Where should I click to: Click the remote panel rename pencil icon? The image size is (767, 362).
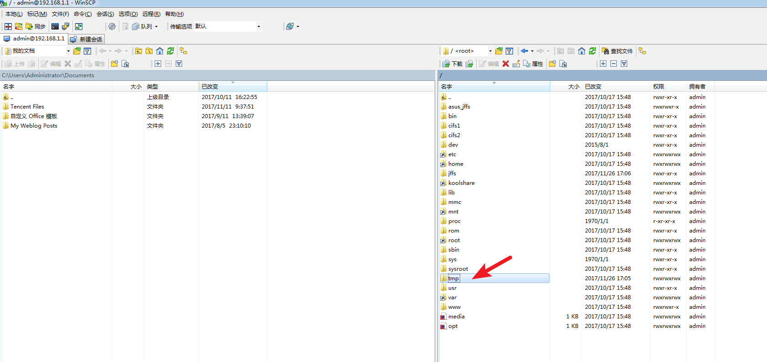(x=516, y=64)
